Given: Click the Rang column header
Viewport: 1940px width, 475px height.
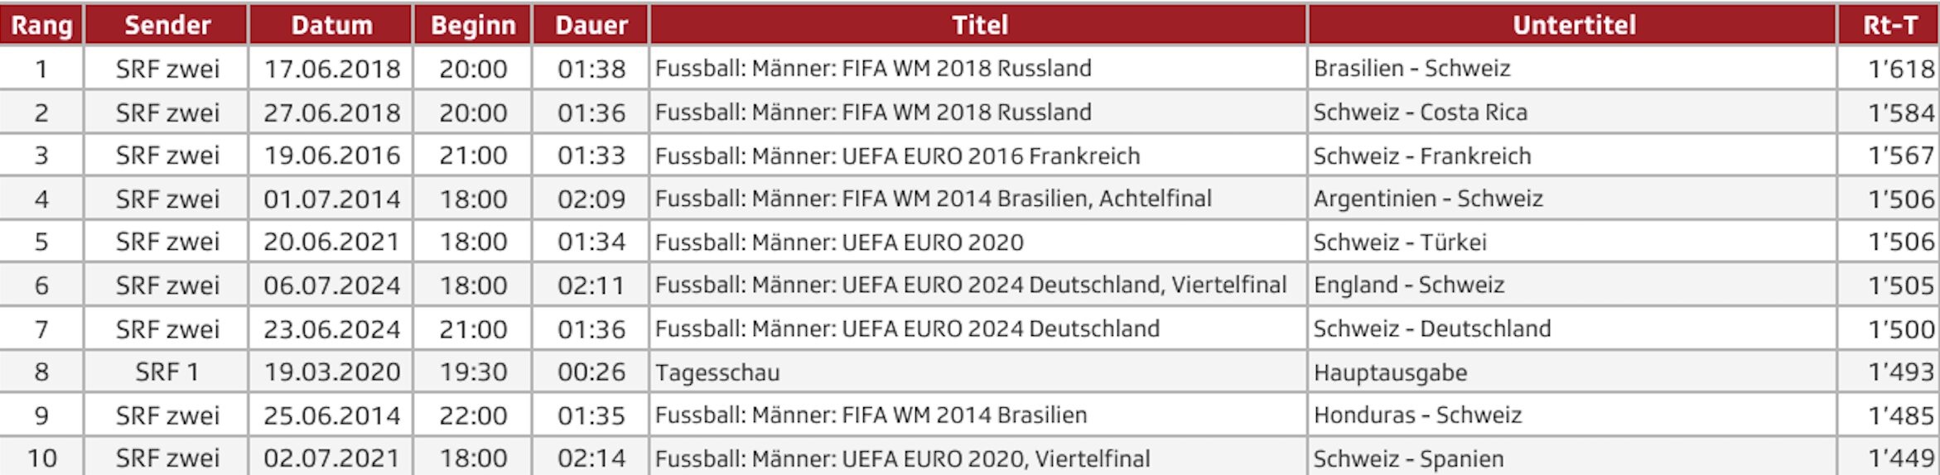Looking at the screenshot, I should tap(41, 25).
